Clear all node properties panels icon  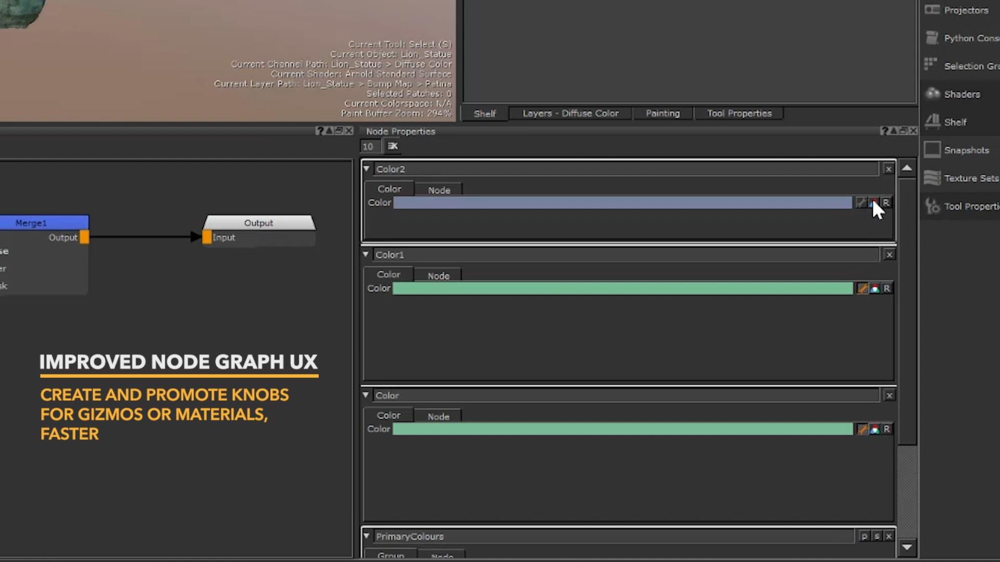click(393, 147)
